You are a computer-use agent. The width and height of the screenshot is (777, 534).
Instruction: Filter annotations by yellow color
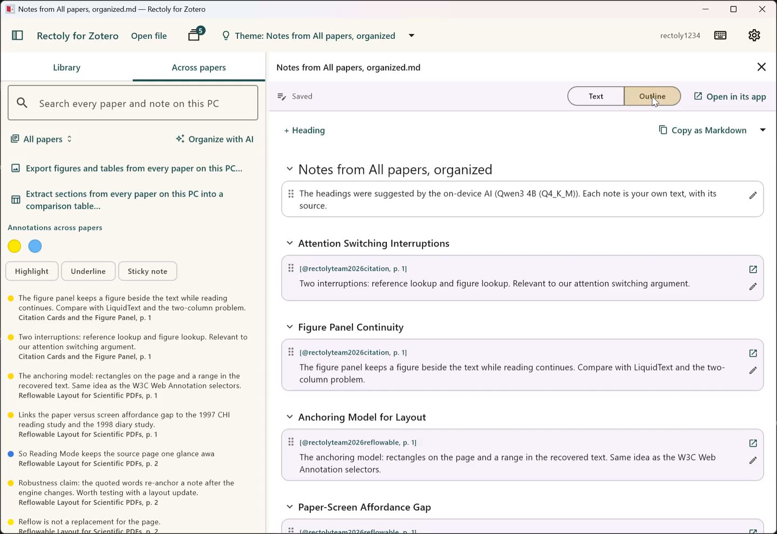point(15,247)
